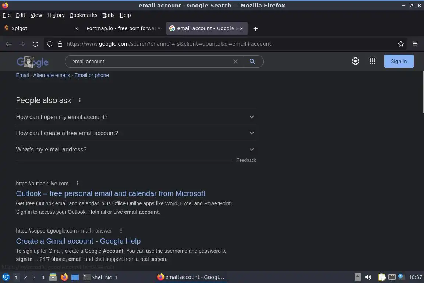Open the Email or phone link
Image resolution: width=424 pixels, height=283 pixels.
(92, 75)
